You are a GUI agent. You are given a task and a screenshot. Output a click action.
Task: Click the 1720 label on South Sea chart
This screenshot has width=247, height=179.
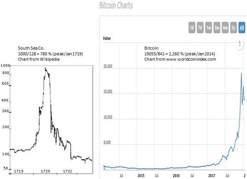[x=46, y=171]
